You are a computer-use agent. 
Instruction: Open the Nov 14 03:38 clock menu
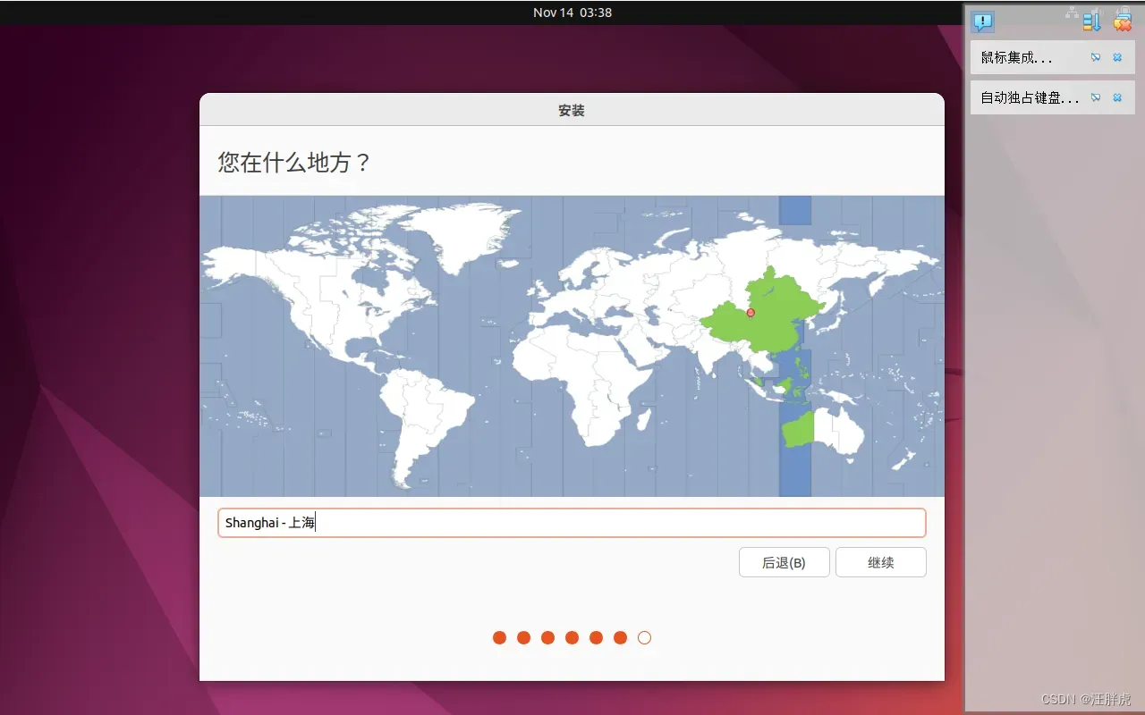572,13
